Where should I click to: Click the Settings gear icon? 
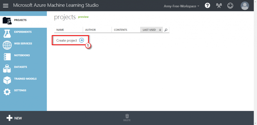pyautogui.click(x=7, y=92)
